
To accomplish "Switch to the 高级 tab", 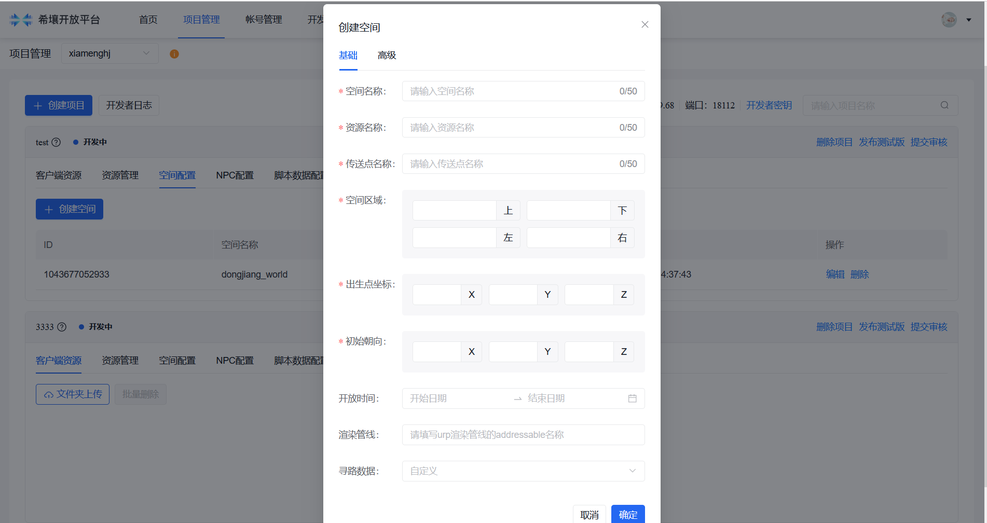I will (387, 56).
